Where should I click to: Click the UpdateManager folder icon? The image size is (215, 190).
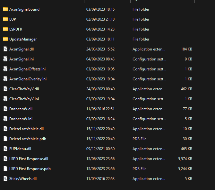click(x=5, y=39)
